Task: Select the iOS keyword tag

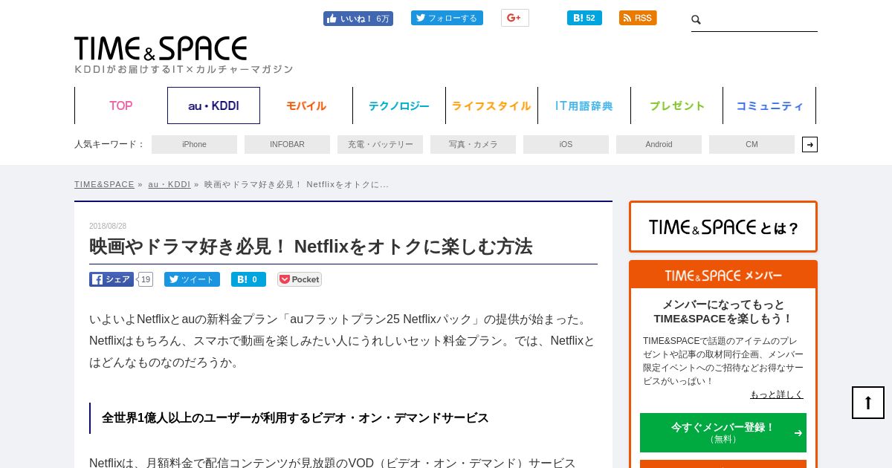Action: point(566,144)
